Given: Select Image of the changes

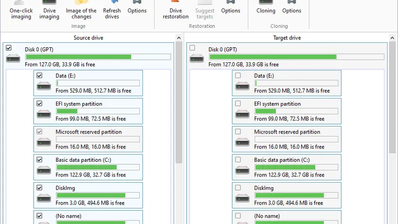Looking at the screenshot, I should (81, 10).
